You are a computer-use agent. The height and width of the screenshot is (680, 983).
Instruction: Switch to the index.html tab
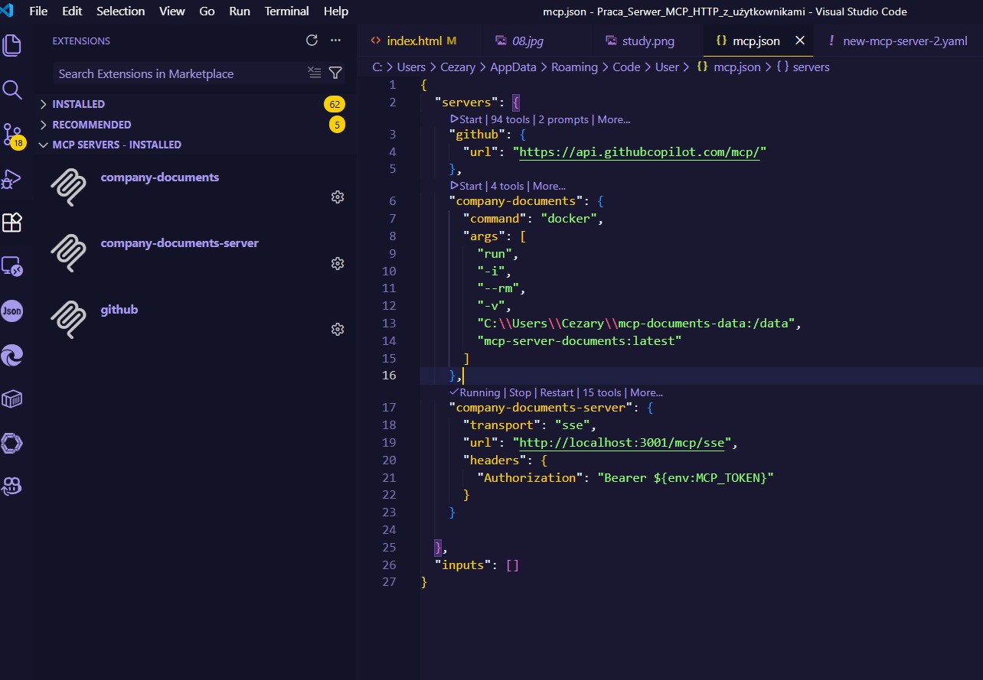point(413,41)
